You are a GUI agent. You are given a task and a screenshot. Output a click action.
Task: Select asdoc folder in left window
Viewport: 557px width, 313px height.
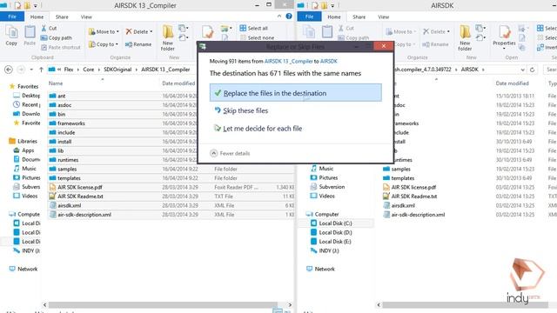point(64,105)
